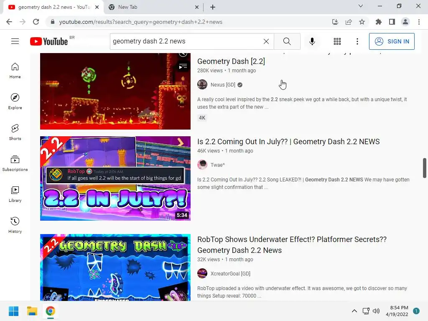Image resolution: width=428 pixels, height=321 pixels.
Task: Click the XcreatorGoal channel avatar
Action: click(202, 273)
